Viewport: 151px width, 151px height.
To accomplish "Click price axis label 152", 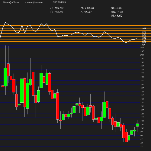I will [142, 92].
